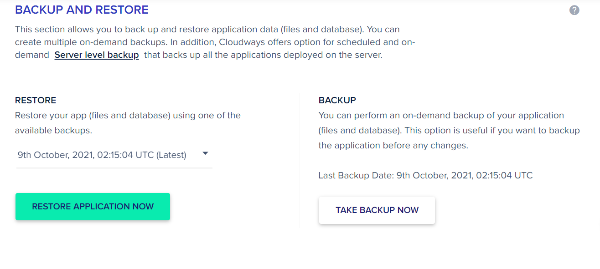The width and height of the screenshot is (600, 269).
Task: Click the BACKUP AND RESTORE page heading
Action: click(x=82, y=10)
